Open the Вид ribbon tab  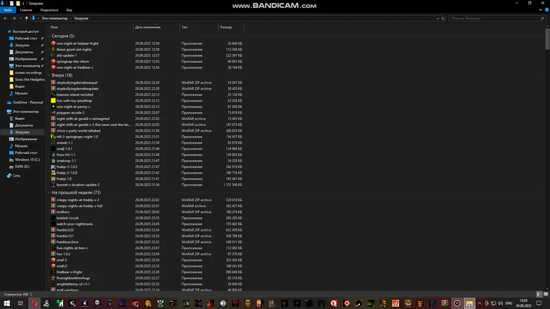point(69,10)
